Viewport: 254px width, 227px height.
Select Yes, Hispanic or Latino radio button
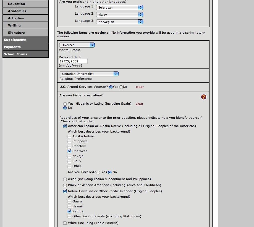tap(65, 104)
